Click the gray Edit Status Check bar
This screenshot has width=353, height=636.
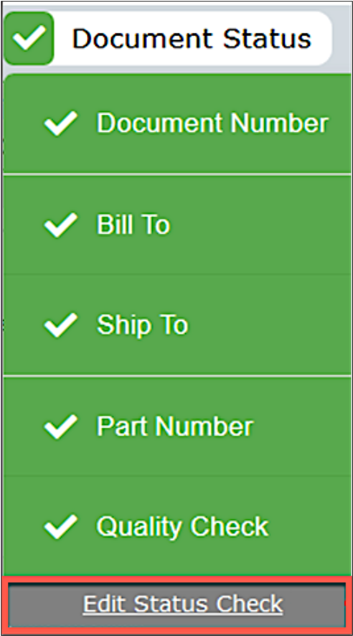177,605
